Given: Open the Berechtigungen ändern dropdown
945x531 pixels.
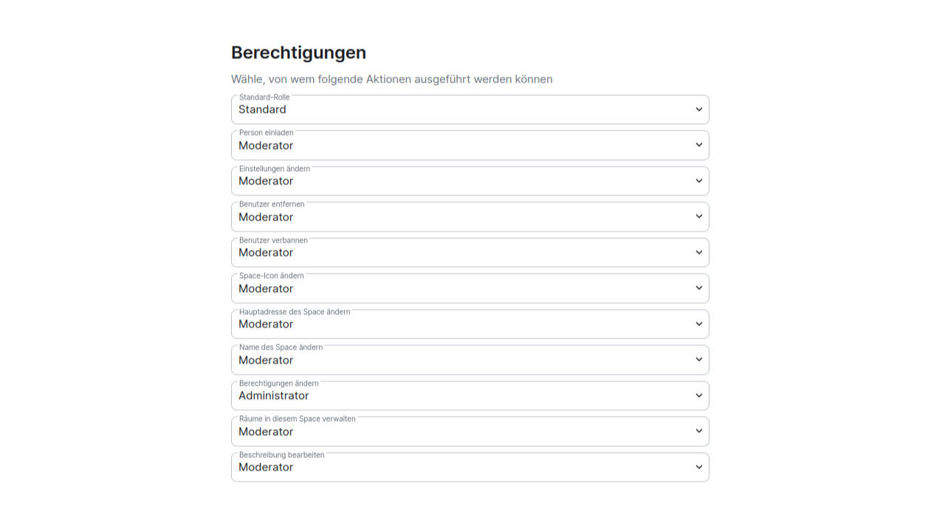Looking at the screenshot, I should coord(470,395).
